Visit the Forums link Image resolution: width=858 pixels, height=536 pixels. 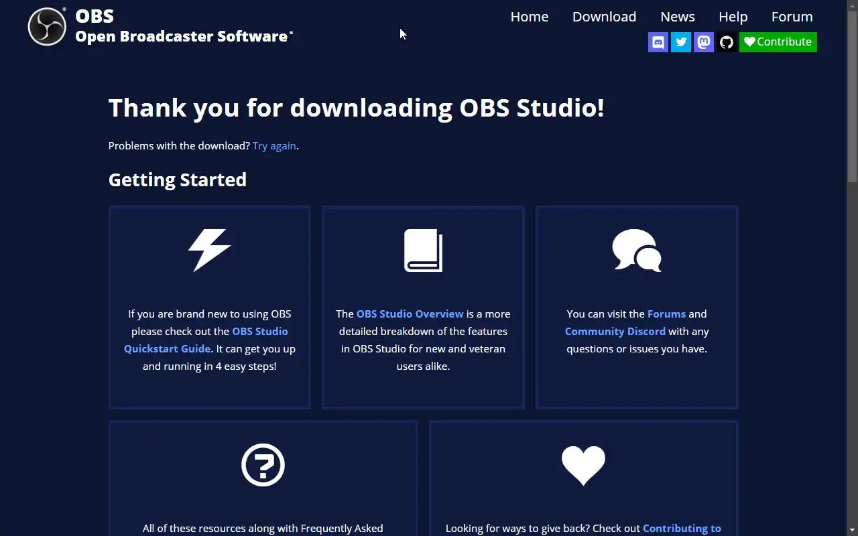pyautogui.click(x=666, y=314)
